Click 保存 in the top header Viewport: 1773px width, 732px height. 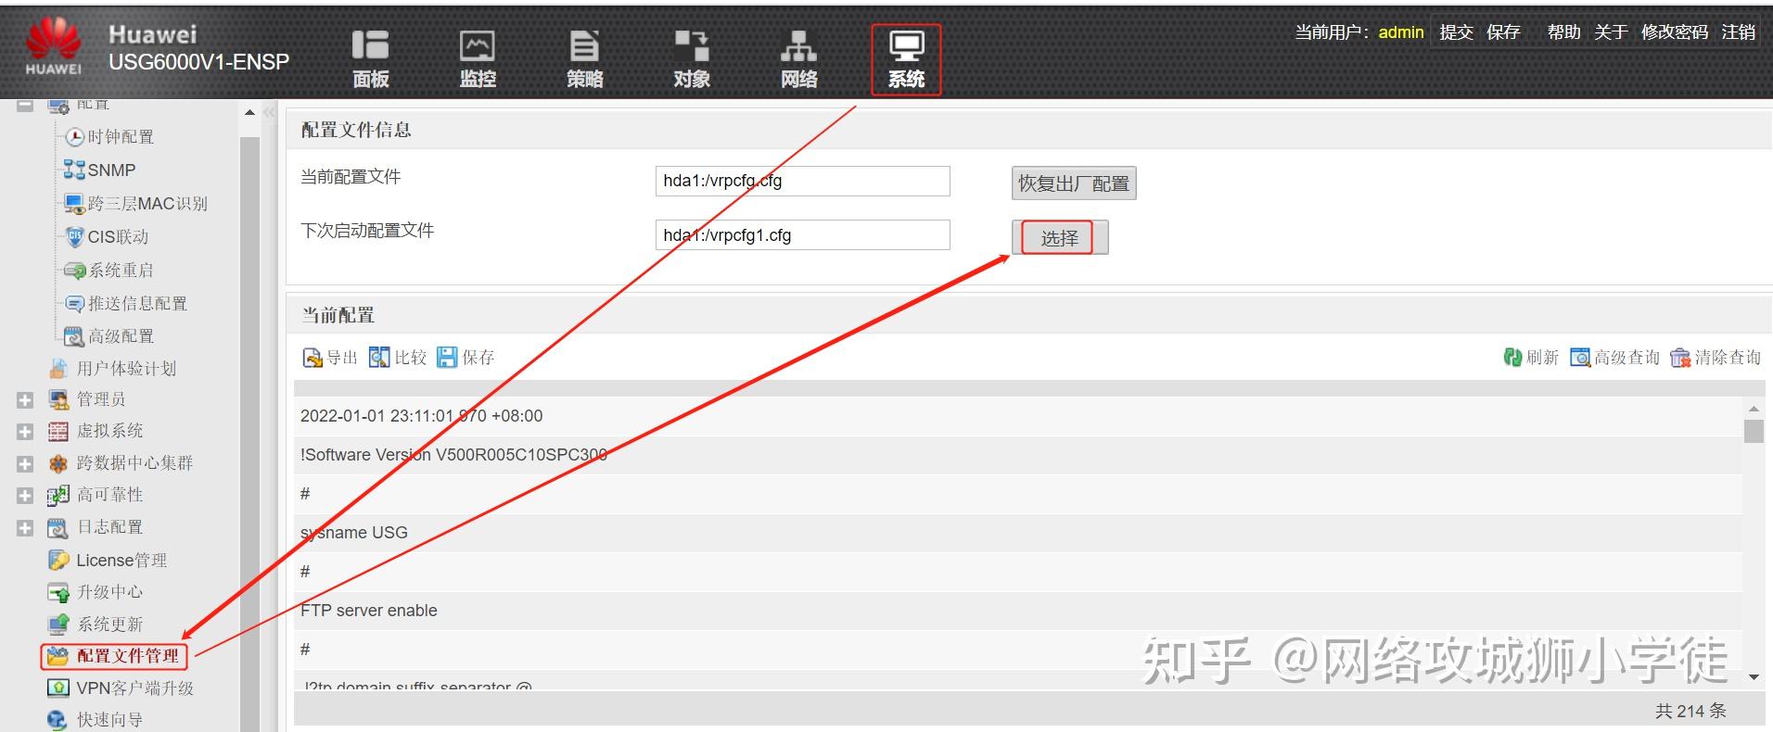(x=1503, y=32)
